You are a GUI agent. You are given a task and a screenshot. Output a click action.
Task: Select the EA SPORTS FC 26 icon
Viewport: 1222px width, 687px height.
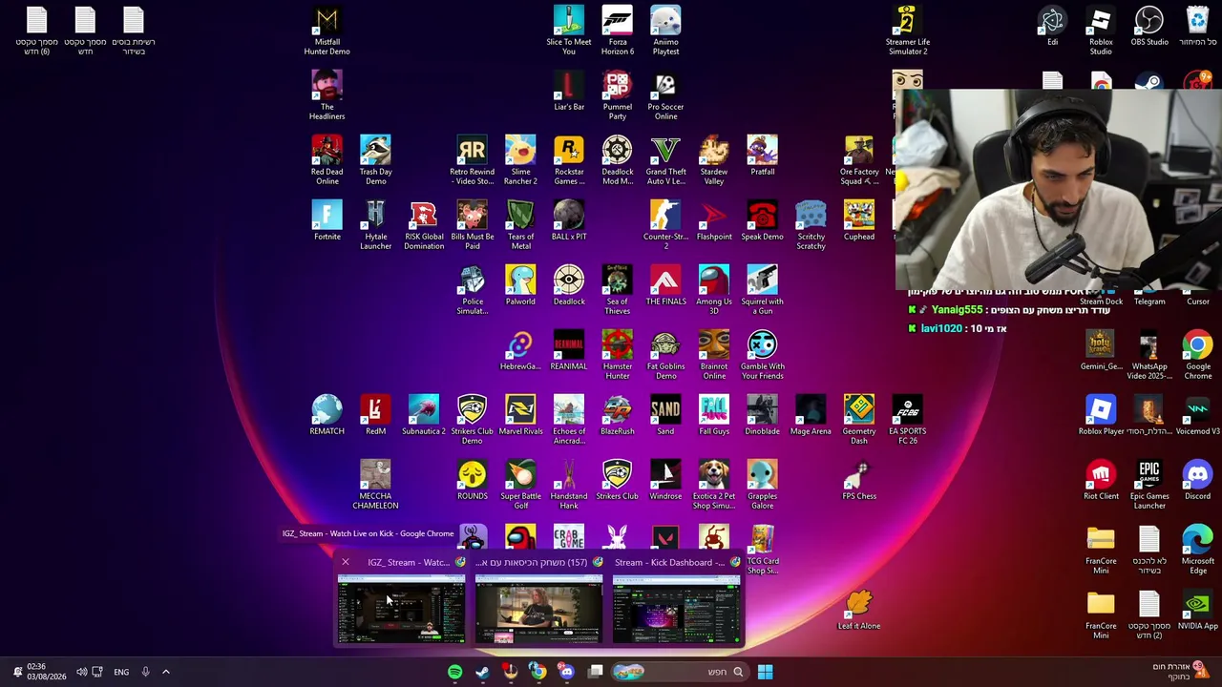(x=907, y=420)
